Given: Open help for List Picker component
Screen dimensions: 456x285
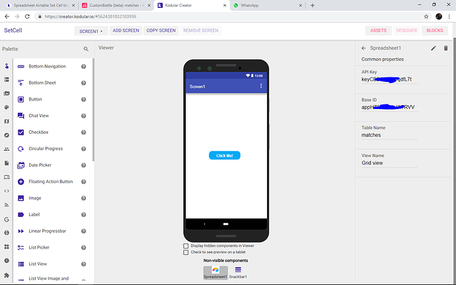Looking at the screenshot, I should click(83, 247).
